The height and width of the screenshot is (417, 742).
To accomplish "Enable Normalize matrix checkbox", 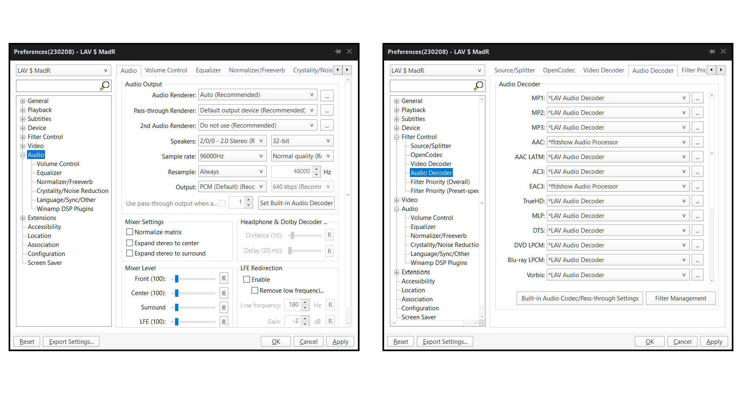I will (x=130, y=232).
